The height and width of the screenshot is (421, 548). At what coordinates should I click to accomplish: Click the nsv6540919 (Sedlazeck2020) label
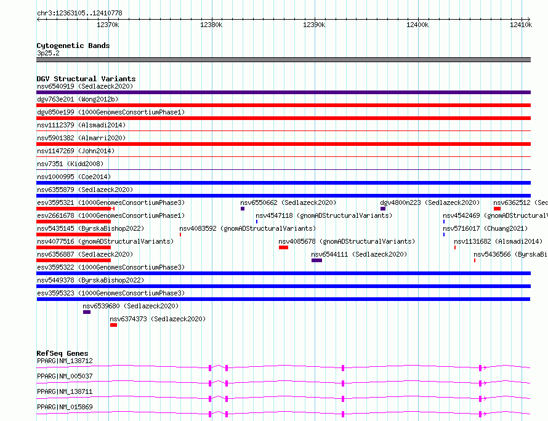85,86
